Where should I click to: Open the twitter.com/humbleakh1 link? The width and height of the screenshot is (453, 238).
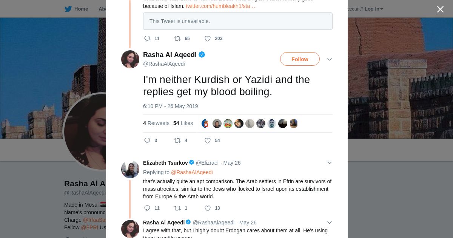[x=220, y=6]
